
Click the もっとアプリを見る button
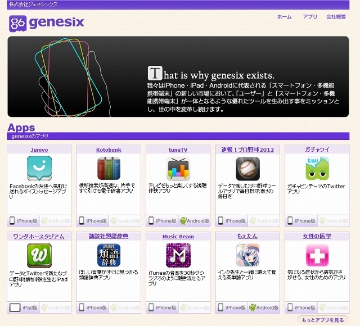tap(323, 320)
